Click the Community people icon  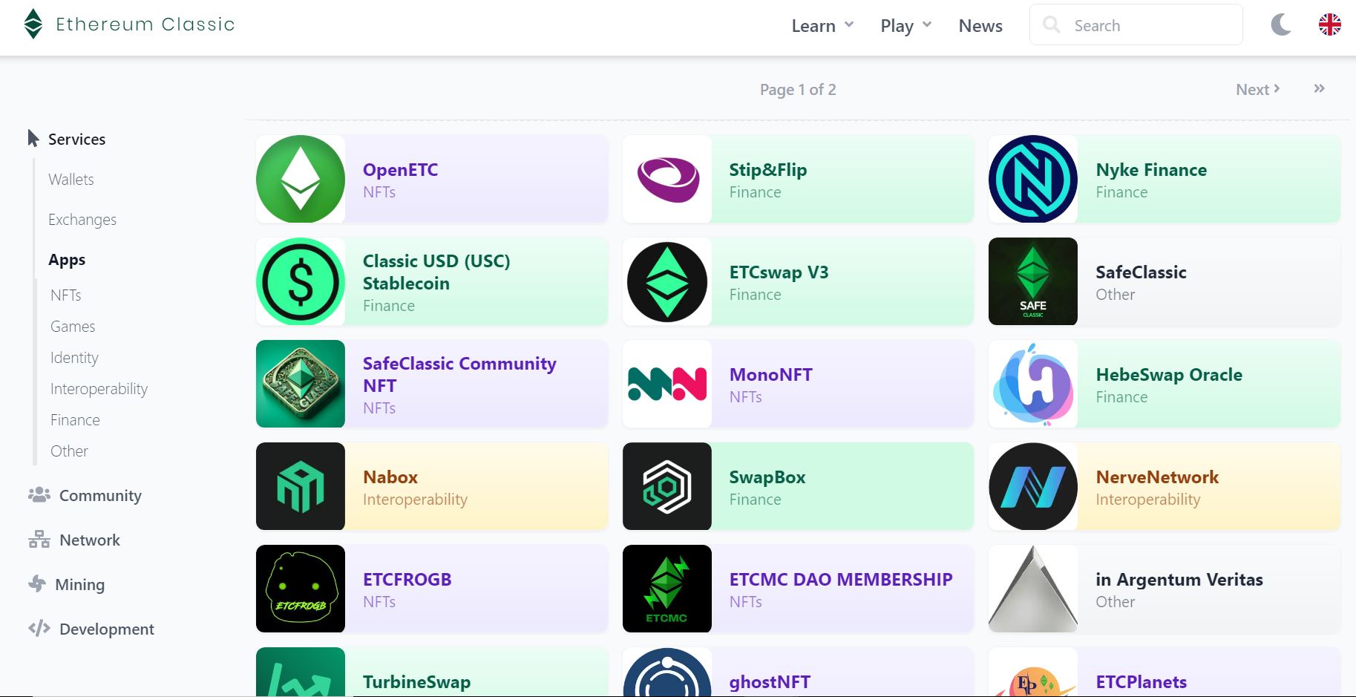(x=39, y=494)
